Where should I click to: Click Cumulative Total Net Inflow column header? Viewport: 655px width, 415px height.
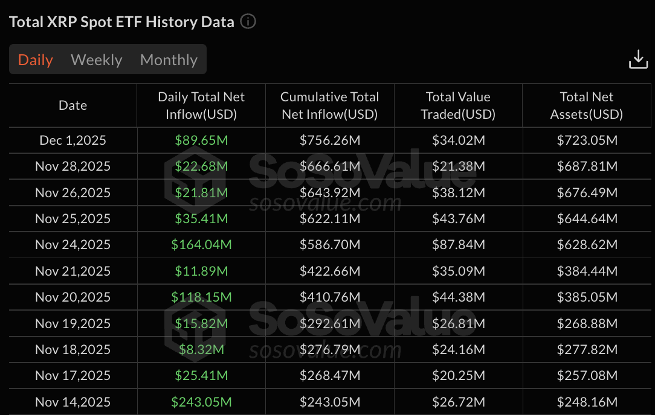click(329, 105)
